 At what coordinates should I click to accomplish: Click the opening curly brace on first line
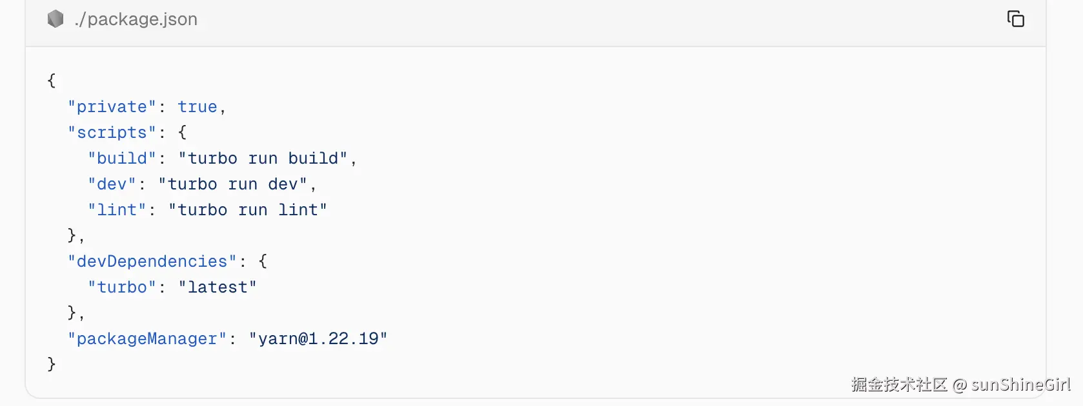[52, 81]
